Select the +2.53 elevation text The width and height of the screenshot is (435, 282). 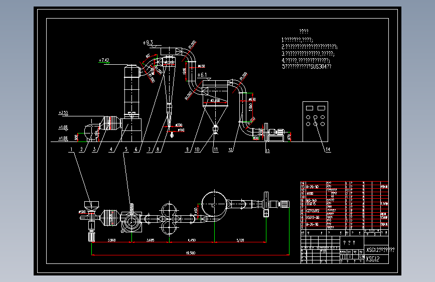click(x=63, y=112)
